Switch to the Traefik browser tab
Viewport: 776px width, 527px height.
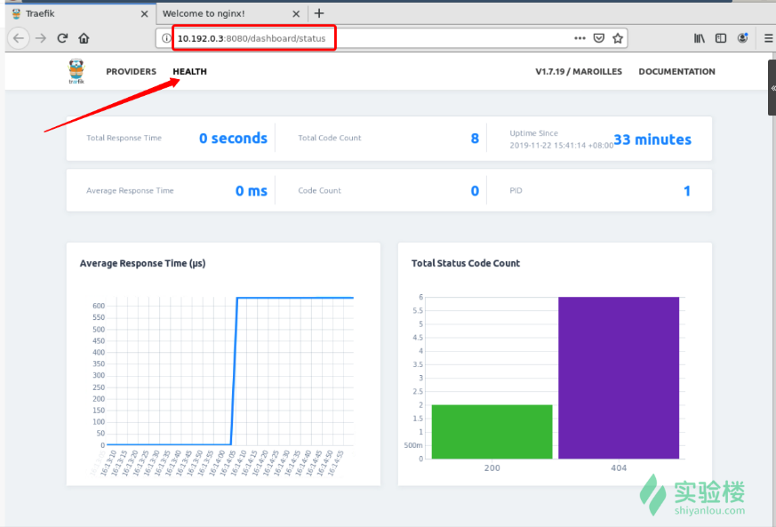(x=81, y=13)
